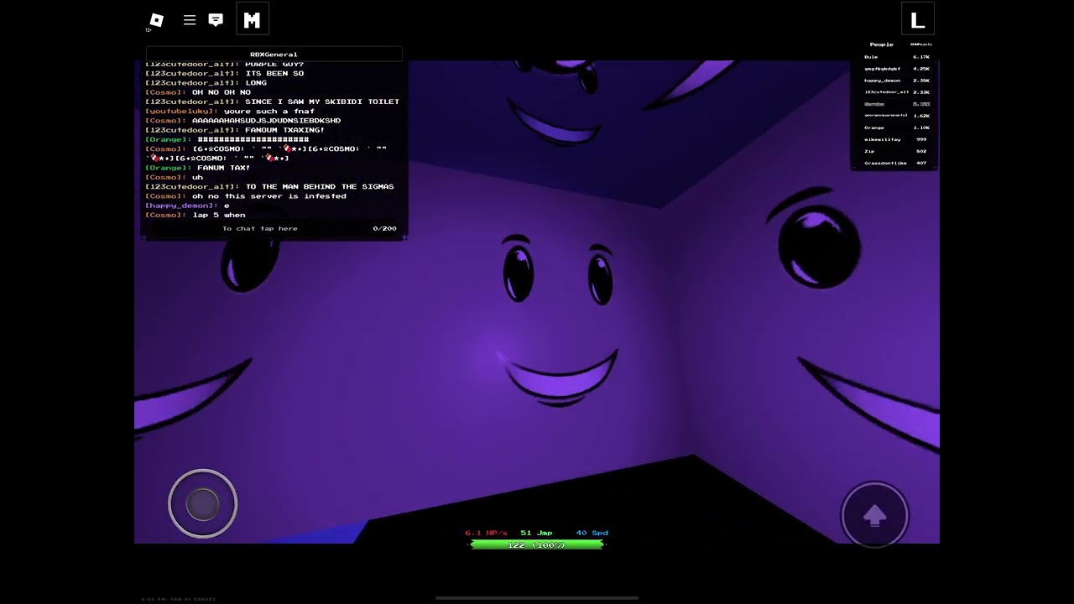Tap the movement joystick thumbstick

coord(203,503)
